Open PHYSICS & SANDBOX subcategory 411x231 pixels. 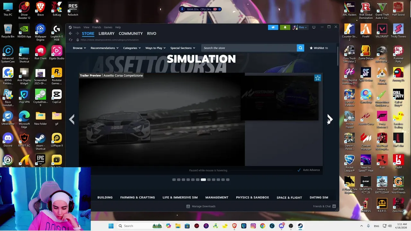tap(252, 197)
